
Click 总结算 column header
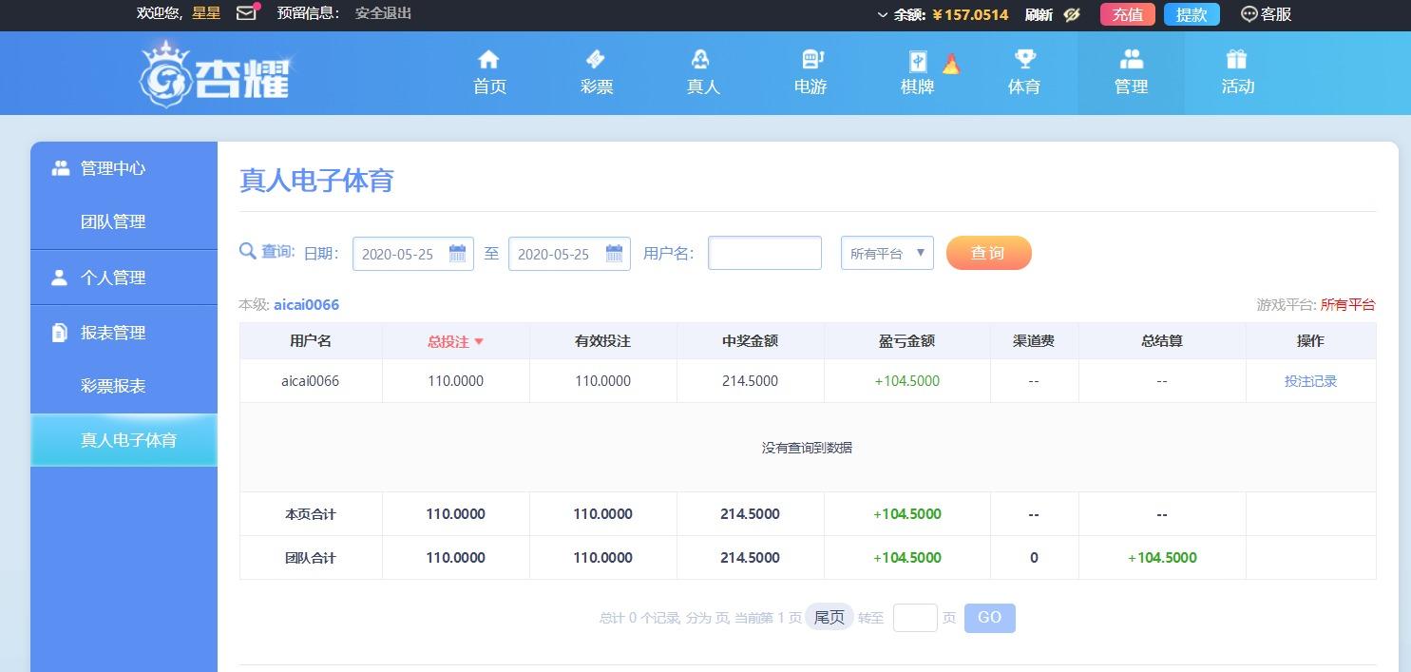tap(1161, 341)
